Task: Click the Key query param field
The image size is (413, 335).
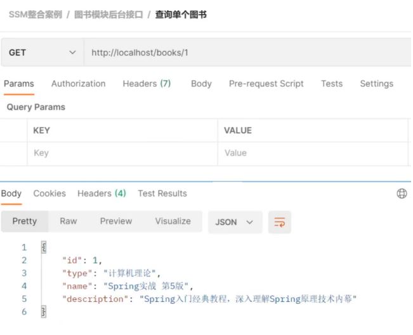Action: point(121,153)
